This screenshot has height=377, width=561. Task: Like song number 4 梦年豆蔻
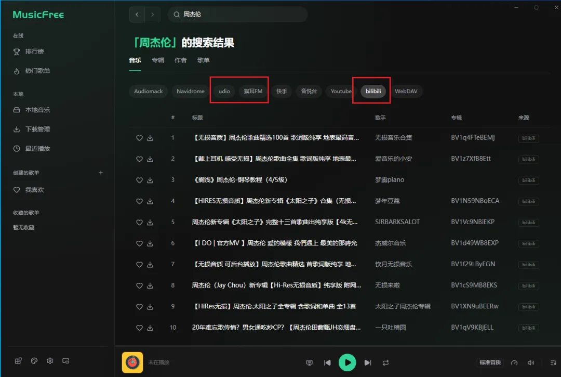(139, 201)
